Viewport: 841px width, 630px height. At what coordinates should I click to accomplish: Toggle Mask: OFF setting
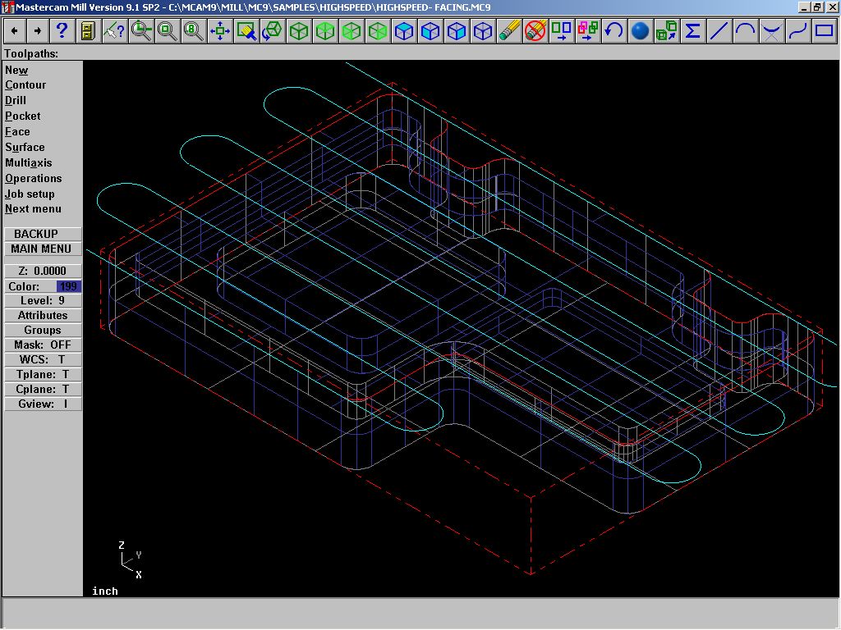43,345
